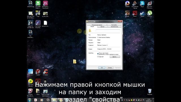The width and height of the screenshot is (181, 102).
Task: Open Free Screen Video Recorder shortcut
Action: pyautogui.click(x=38, y=24)
